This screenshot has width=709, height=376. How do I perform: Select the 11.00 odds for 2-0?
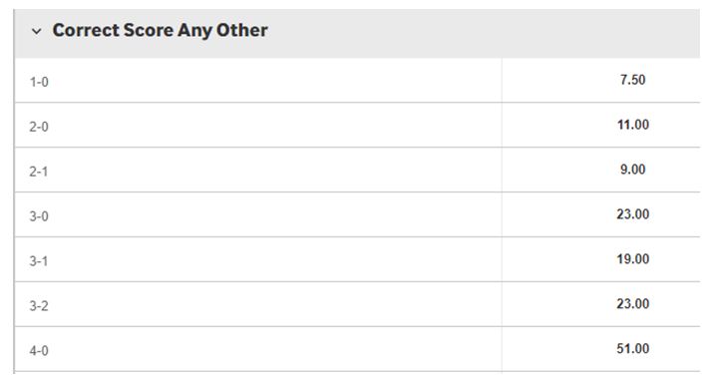(x=633, y=125)
